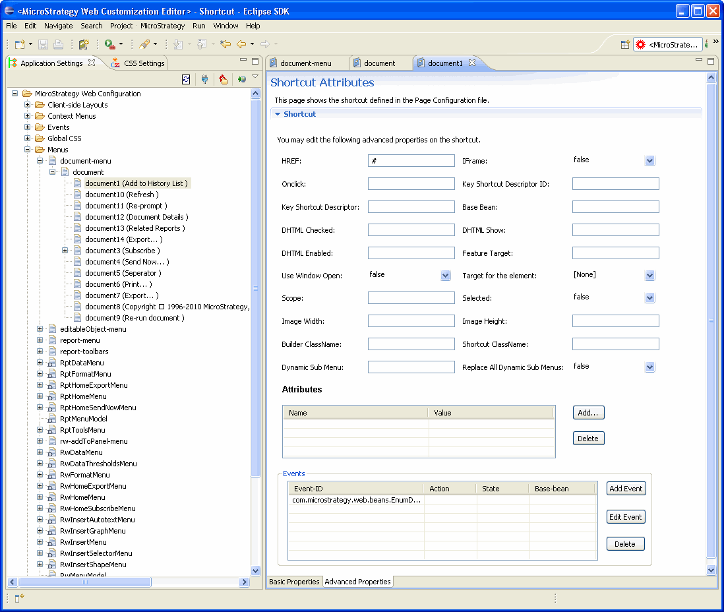Close the Application Settings view tab
The image size is (724, 612).
(x=92, y=63)
